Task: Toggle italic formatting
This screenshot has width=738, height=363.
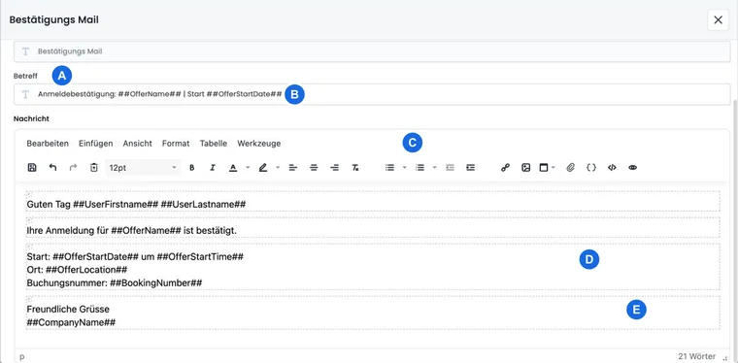Action: coord(213,167)
